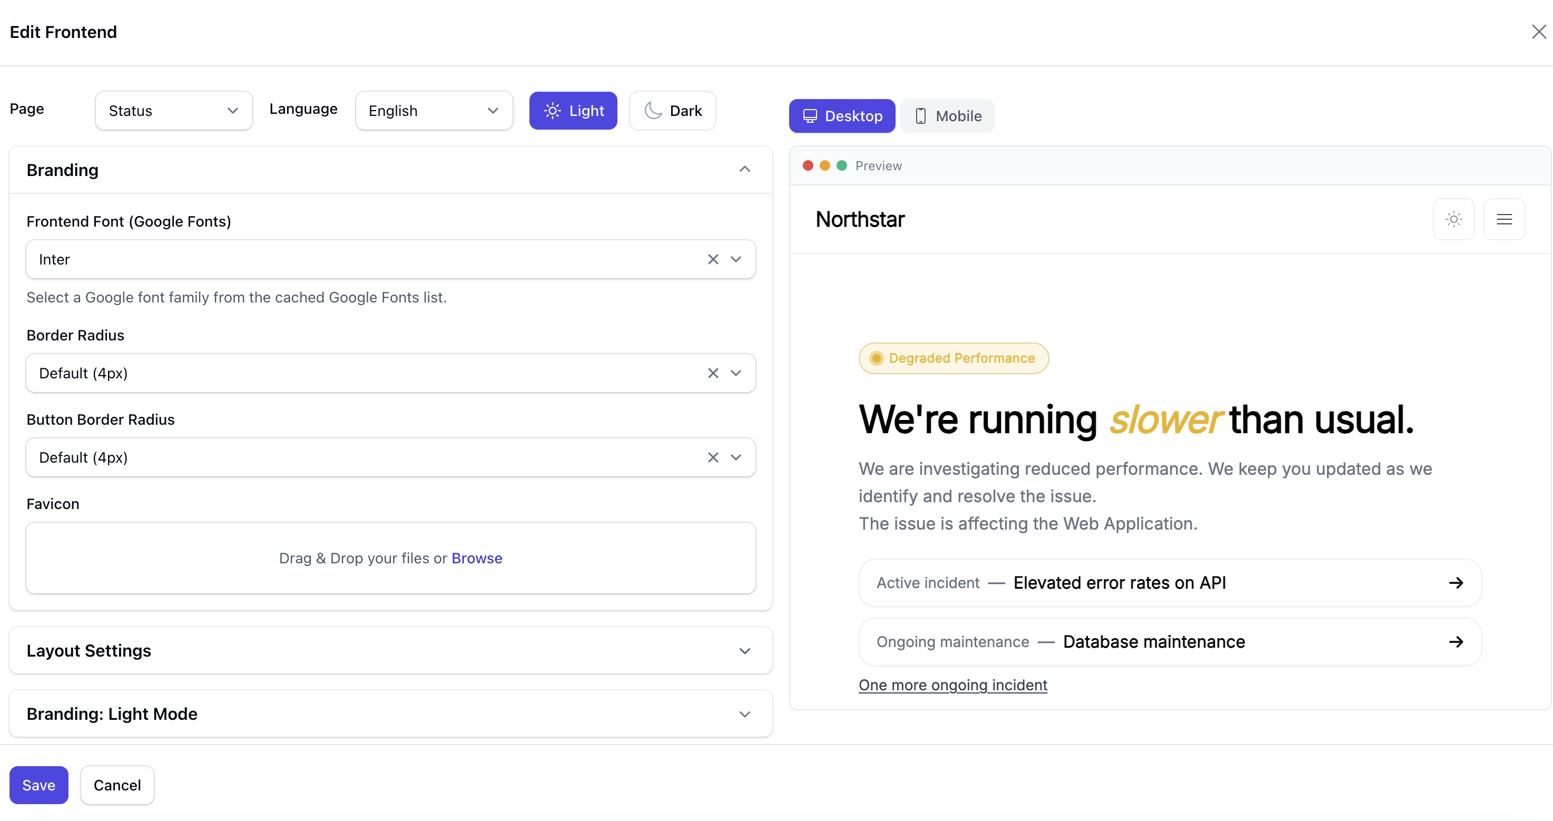Image resolution: width=1553 pixels, height=821 pixels.
Task: Open the Border Radius dropdown arrow
Action: (x=735, y=373)
